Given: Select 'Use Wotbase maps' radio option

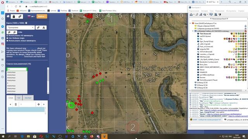Looking at the screenshot, I should click(7, 38).
